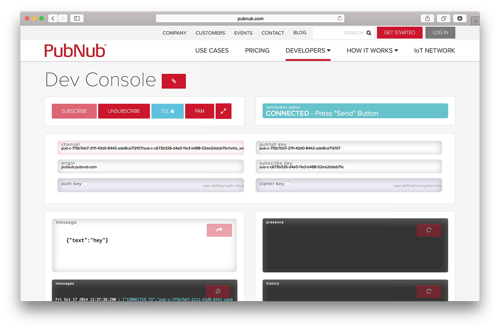Clear the messages log using the block icon

point(218,291)
